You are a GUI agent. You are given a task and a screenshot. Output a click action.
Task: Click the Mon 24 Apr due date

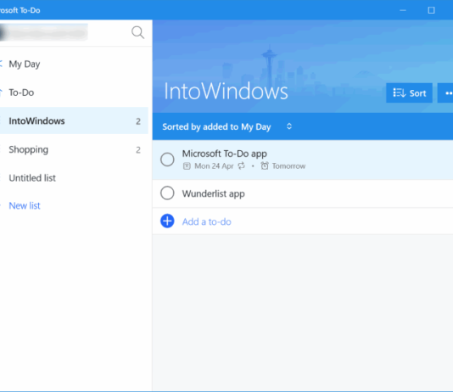tap(214, 166)
